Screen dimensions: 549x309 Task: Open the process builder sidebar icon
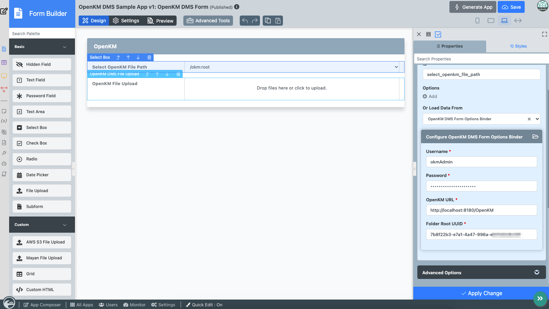(4, 89)
